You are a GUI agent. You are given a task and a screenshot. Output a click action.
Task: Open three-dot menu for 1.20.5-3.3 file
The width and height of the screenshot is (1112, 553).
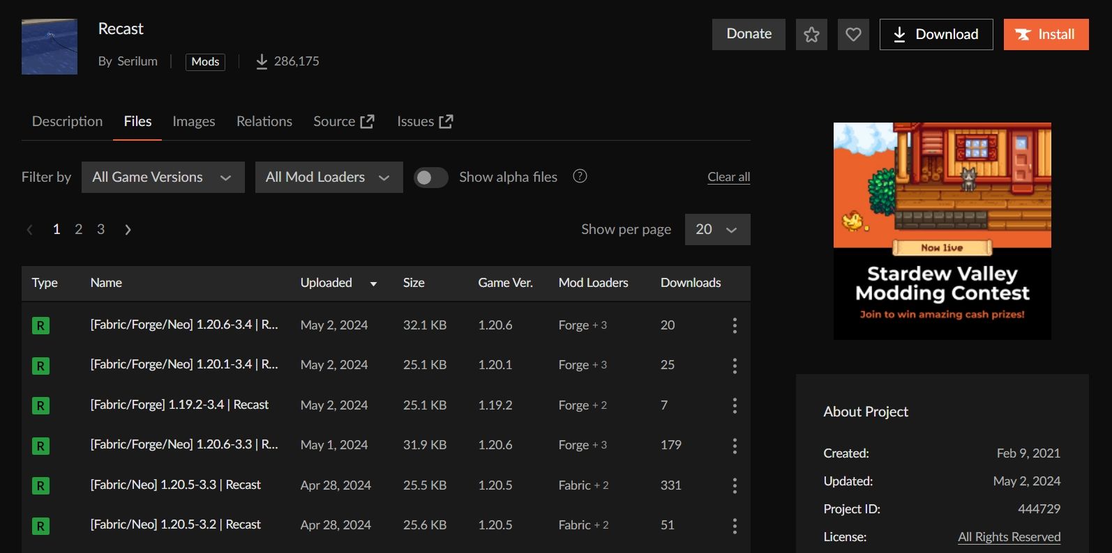click(735, 485)
